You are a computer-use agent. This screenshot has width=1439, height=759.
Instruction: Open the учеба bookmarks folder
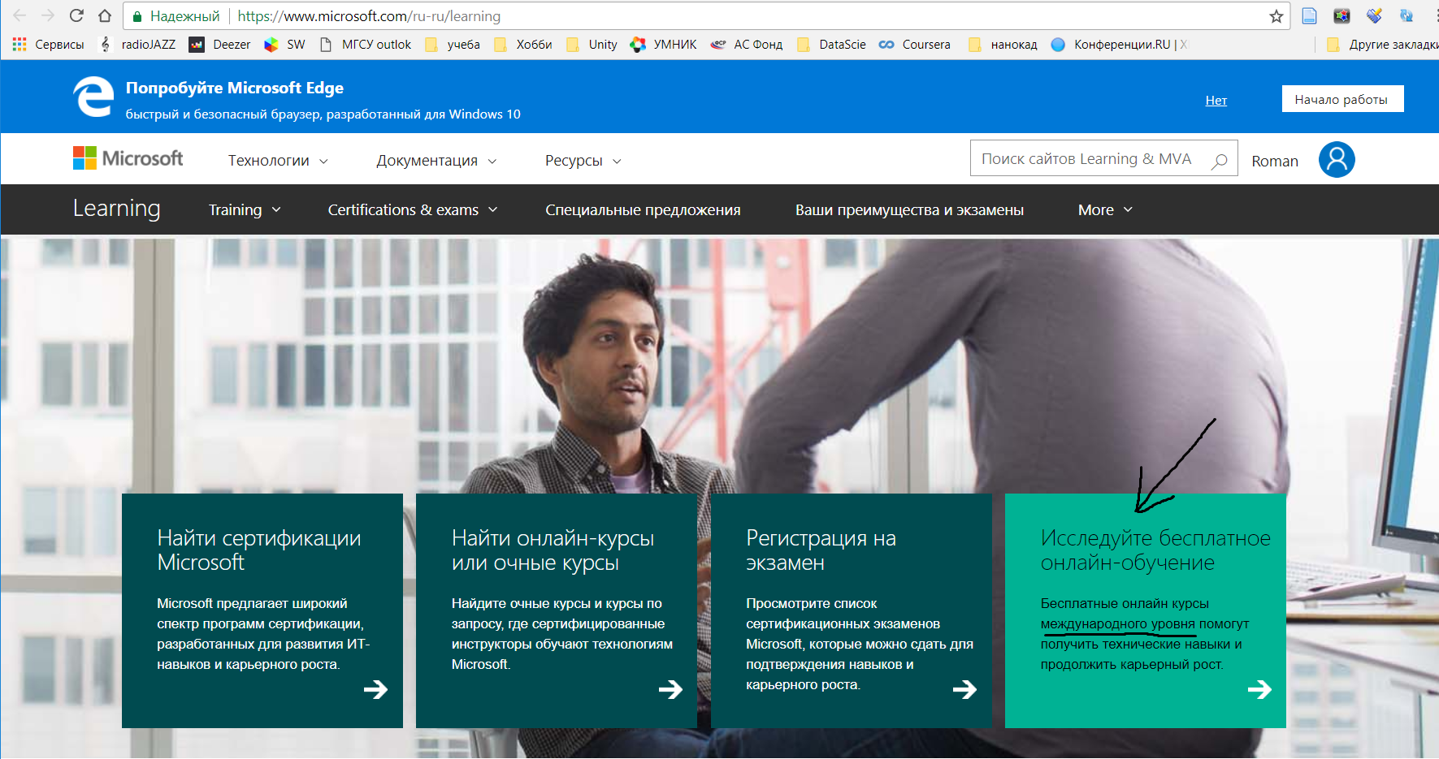[452, 45]
